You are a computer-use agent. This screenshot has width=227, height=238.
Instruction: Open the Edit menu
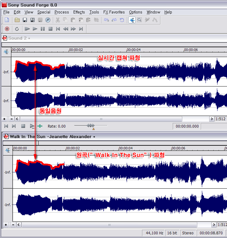[x=17, y=12]
